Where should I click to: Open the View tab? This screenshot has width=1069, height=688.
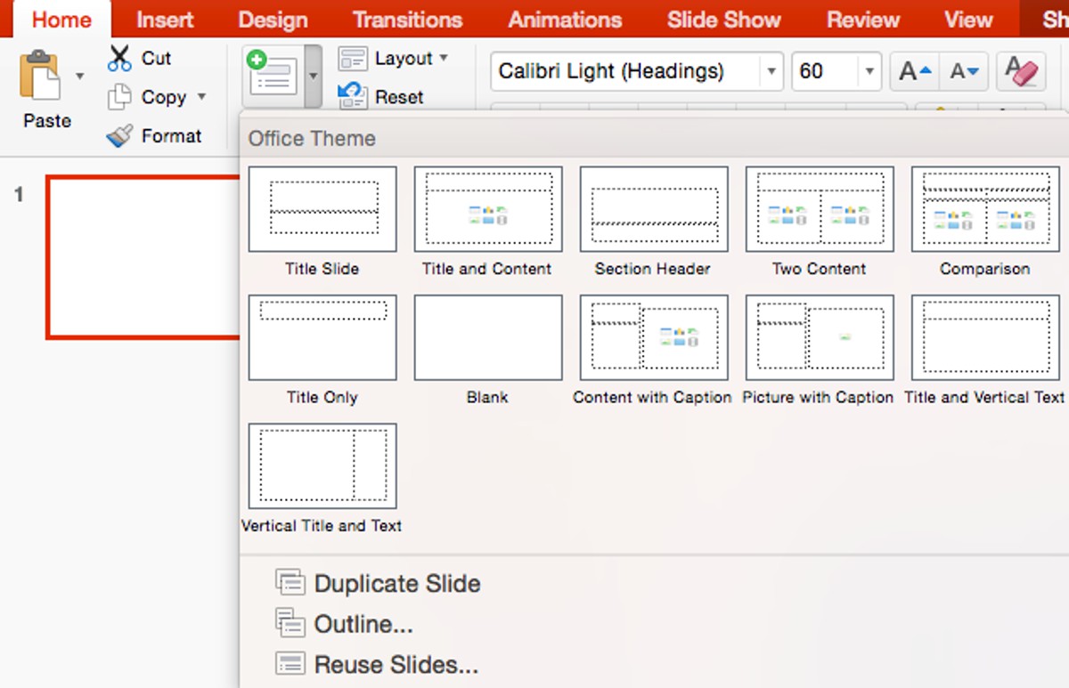(967, 20)
